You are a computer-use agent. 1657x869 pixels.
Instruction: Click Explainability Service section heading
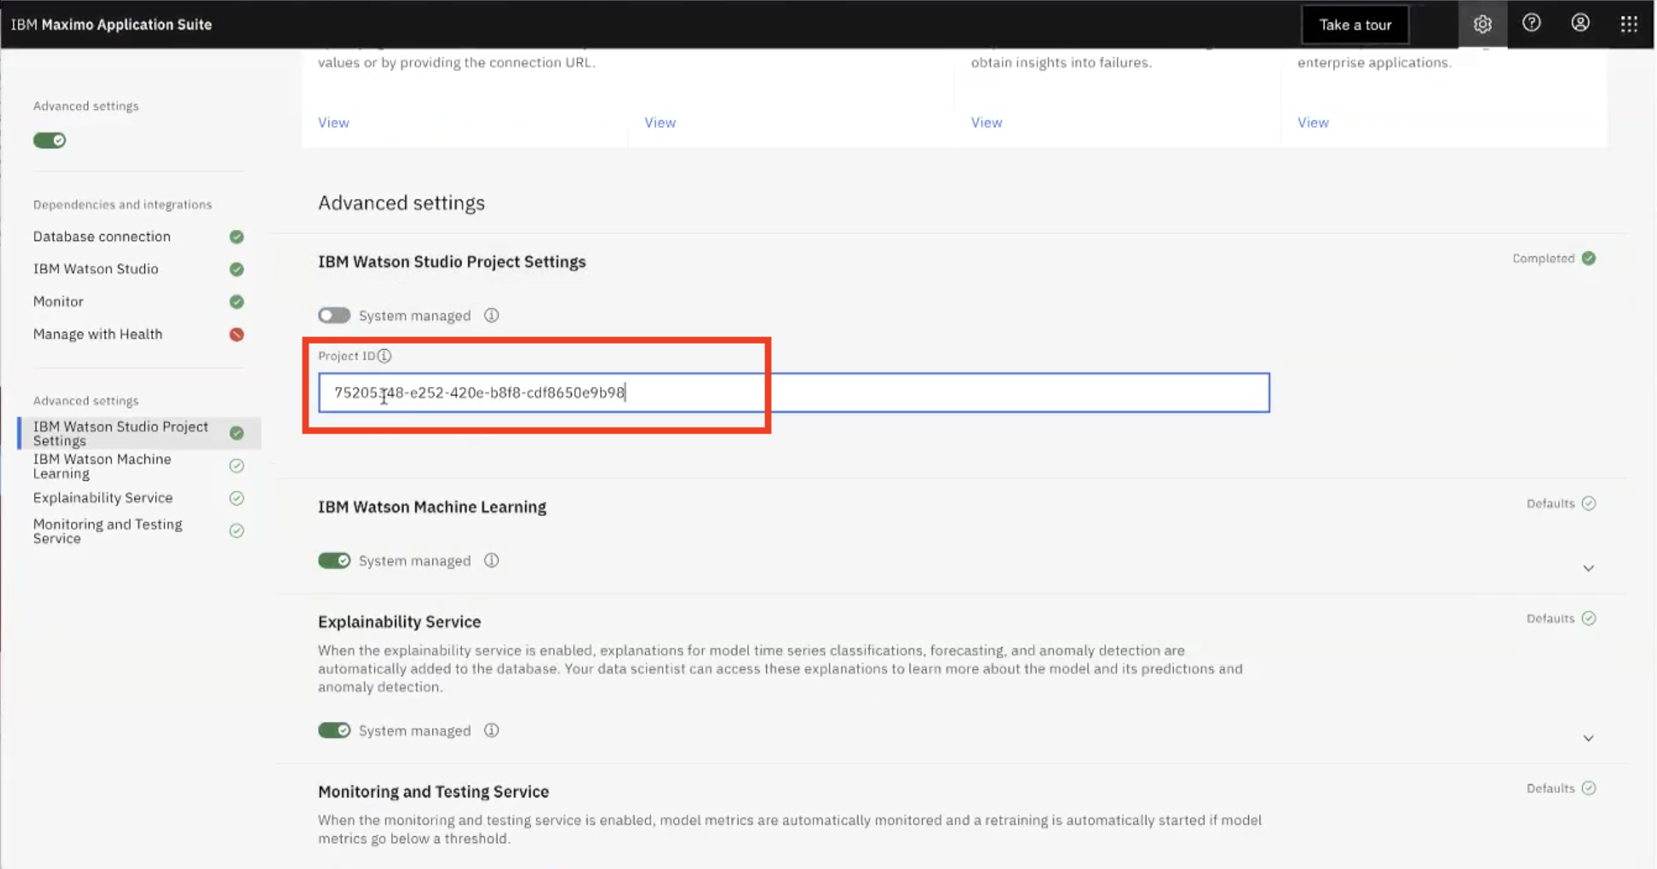399,621
